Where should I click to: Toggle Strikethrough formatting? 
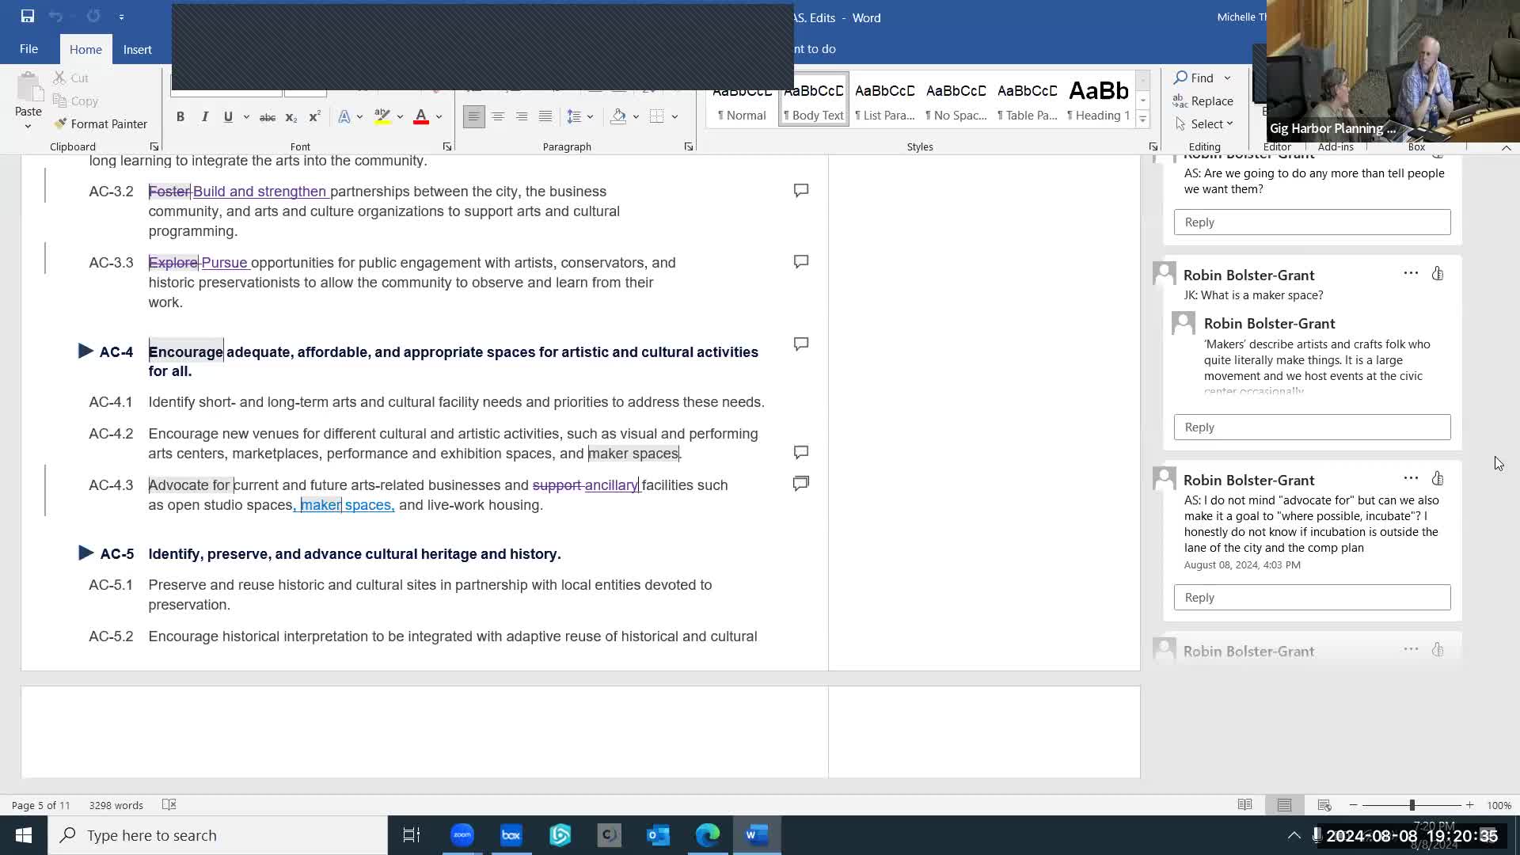(x=268, y=117)
